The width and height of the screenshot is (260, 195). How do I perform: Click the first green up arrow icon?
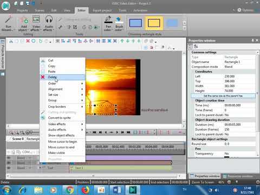122,41
